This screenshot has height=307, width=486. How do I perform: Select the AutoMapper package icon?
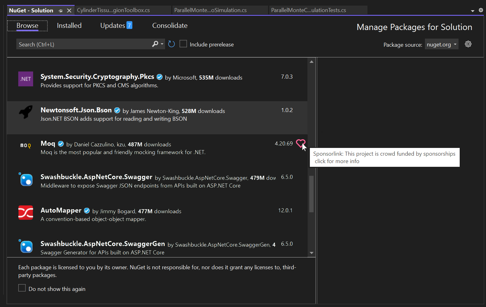pyautogui.click(x=26, y=213)
